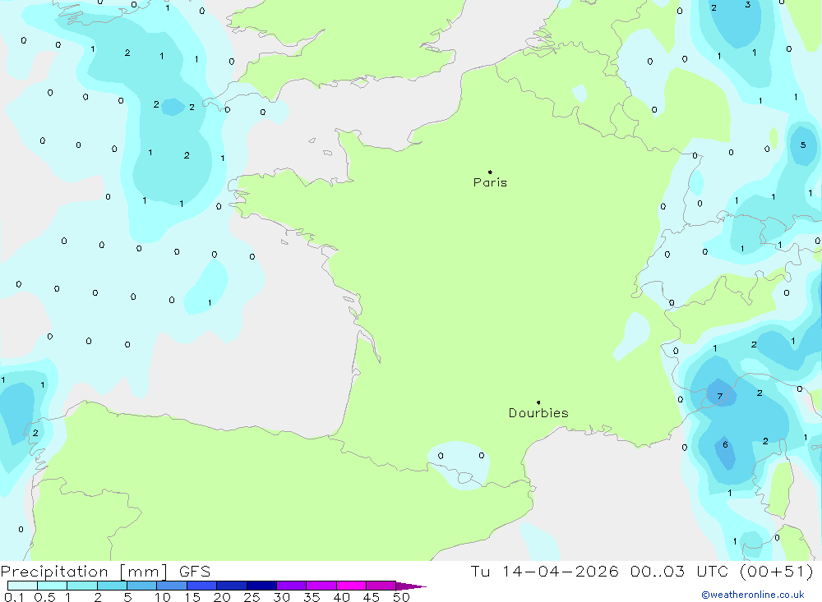Image resolution: width=822 pixels, height=602 pixels.
Task: Click the (00+51) forecast offset text
Action: click(777, 571)
